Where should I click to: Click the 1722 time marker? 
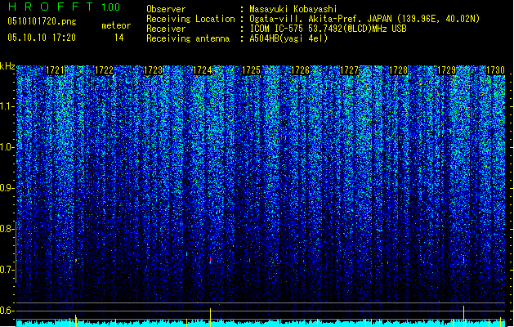[104, 70]
